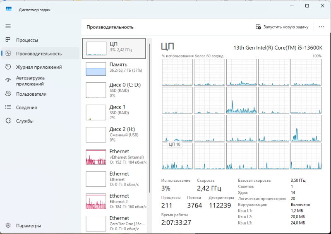Click the Процессы sidebar icon
This screenshot has width=331, height=234.
click(x=8, y=40)
